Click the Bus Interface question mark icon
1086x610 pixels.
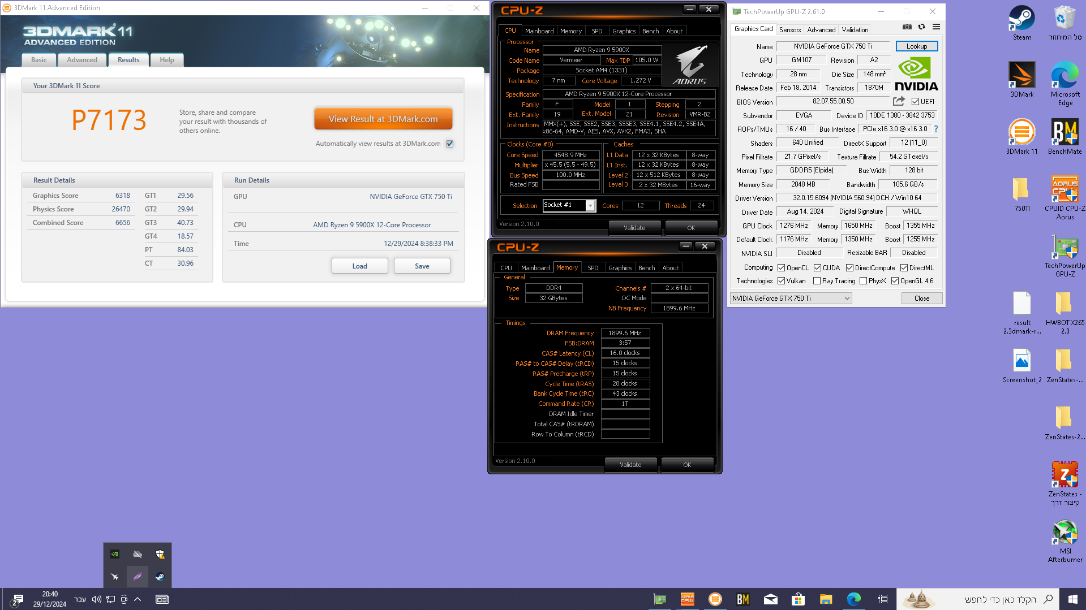(935, 129)
